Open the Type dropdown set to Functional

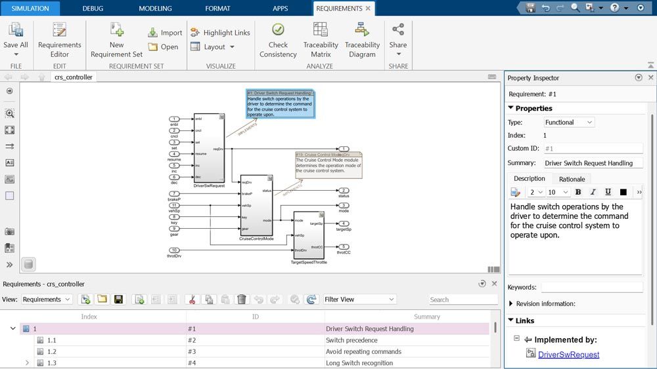tap(568, 123)
